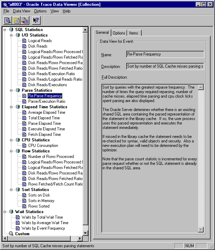Image resolution: width=215 pixels, height=250 pixels.
Task: Collapse the Wait Statistics tree node
Action: (x=4, y=212)
